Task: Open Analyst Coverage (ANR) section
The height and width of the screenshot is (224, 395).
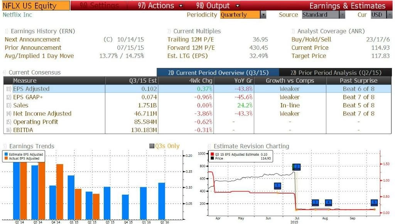Action: click(331, 31)
